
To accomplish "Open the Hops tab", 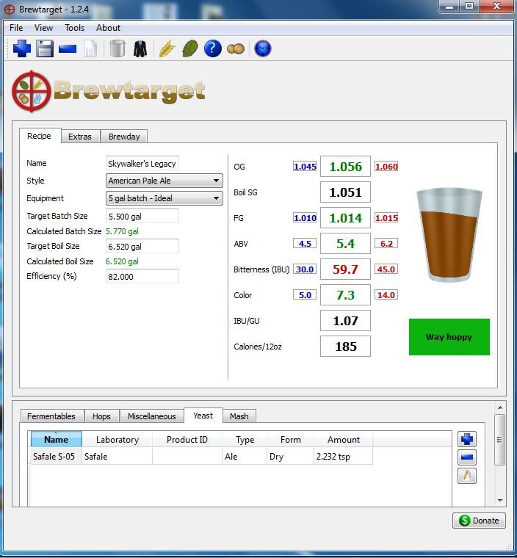I will (101, 416).
